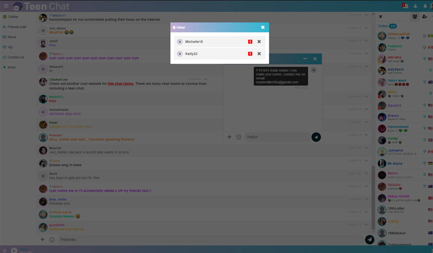Send the main chat message

369,239
